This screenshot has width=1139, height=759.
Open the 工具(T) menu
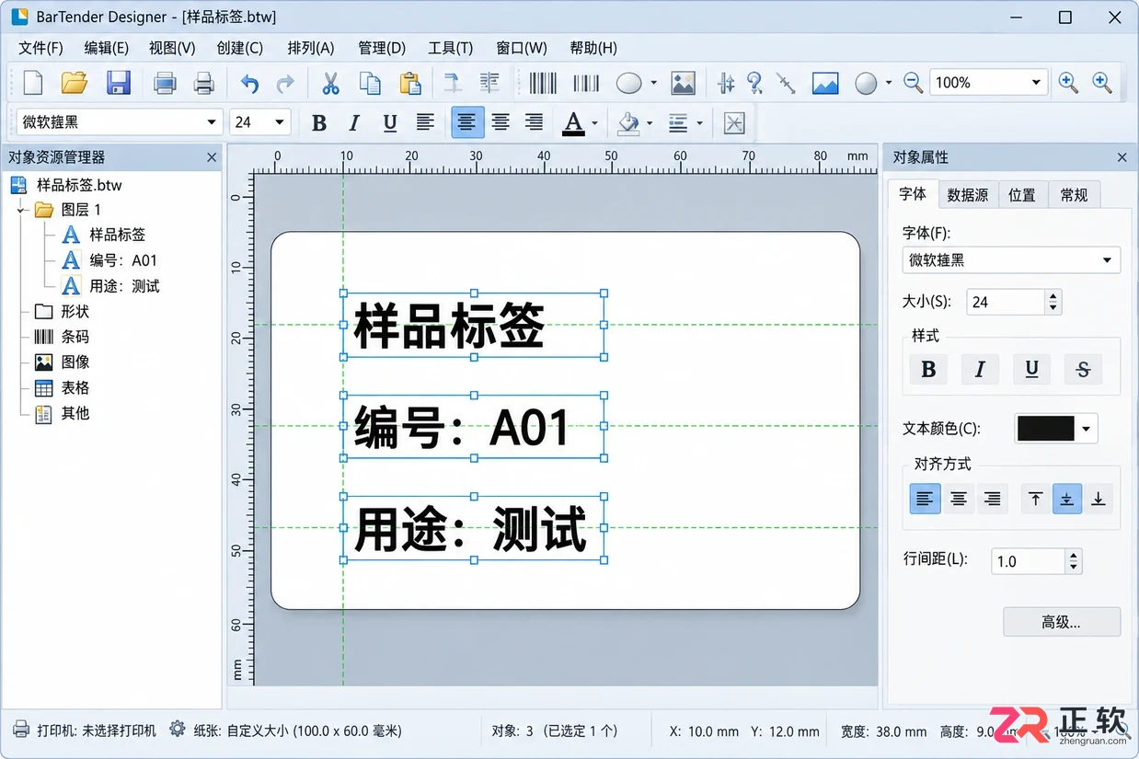click(451, 48)
